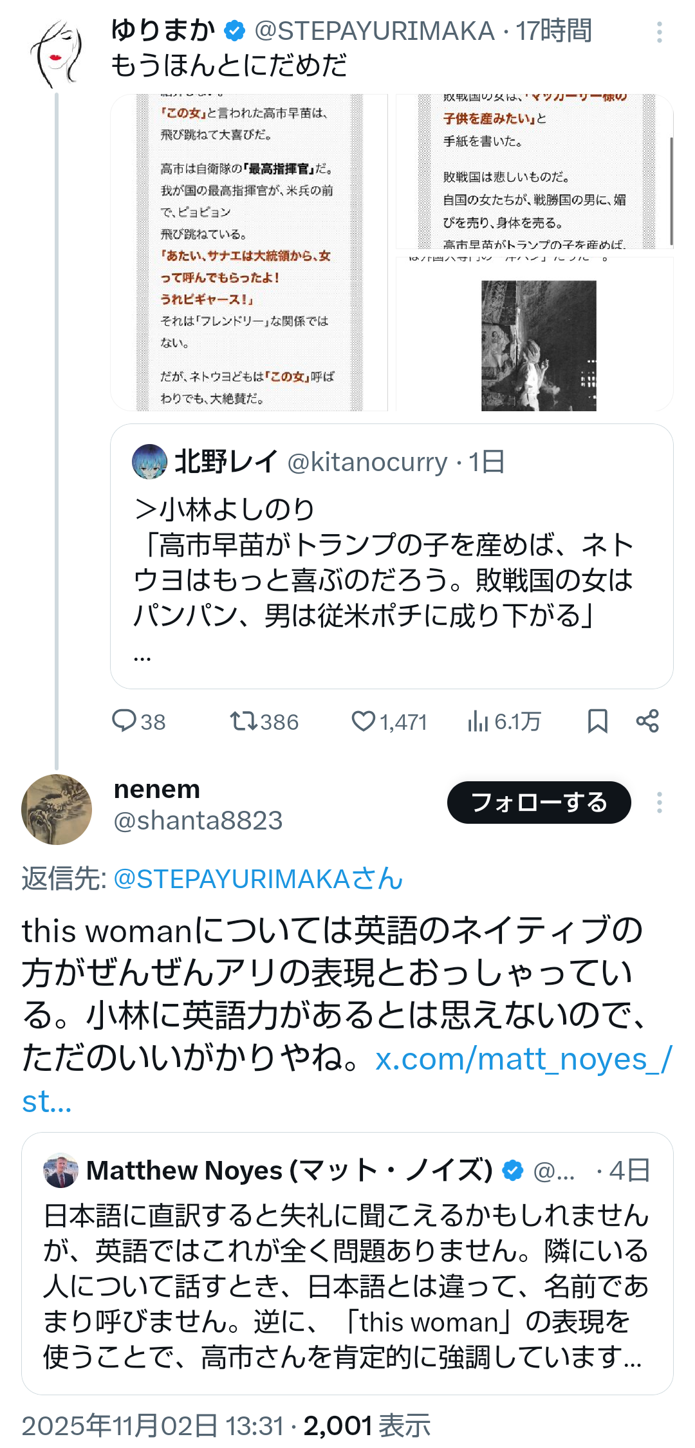Open more options menu for ゆりまか's post
This screenshot has height=1448, width=695.
tap(659, 32)
